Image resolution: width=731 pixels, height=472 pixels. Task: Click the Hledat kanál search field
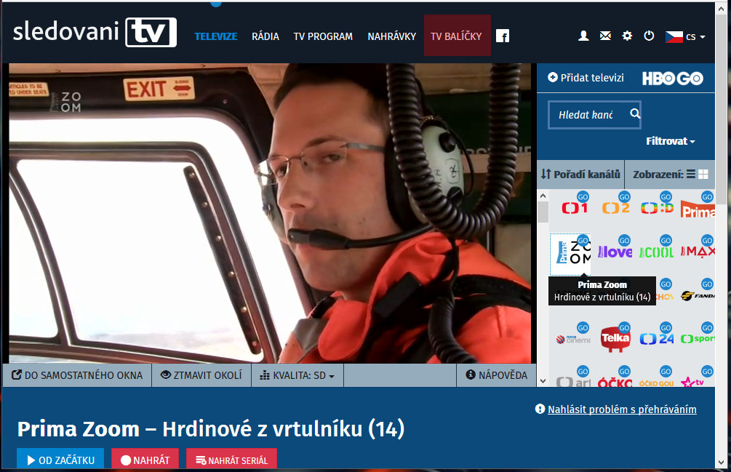(x=586, y=115)
